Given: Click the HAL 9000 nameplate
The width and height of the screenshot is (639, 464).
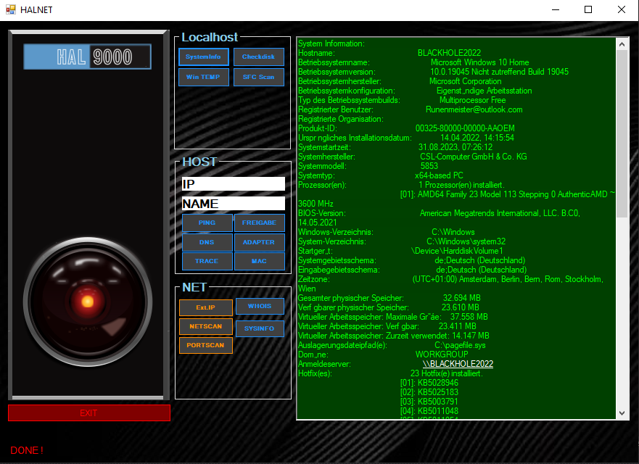Looking at the screenshot, I should [x=87, y=57].
